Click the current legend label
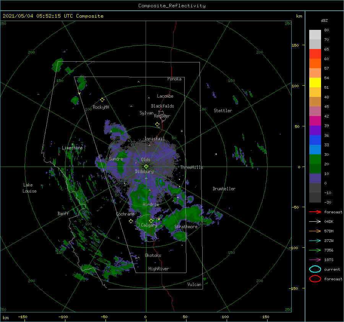 click(x=332, y=269)
